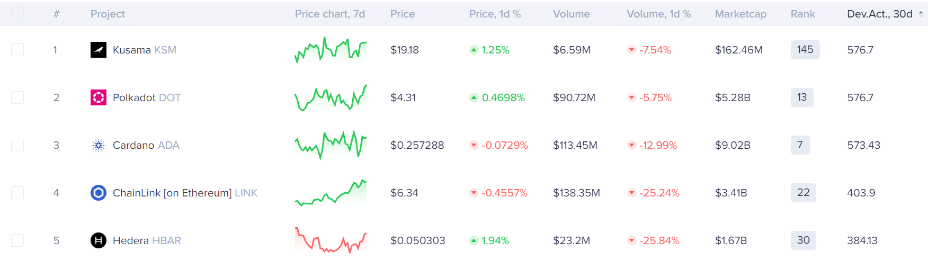This screenshot has width=928, height=269.
Task: Click the Hedera logo icon
Action: [x=99, y=240]
